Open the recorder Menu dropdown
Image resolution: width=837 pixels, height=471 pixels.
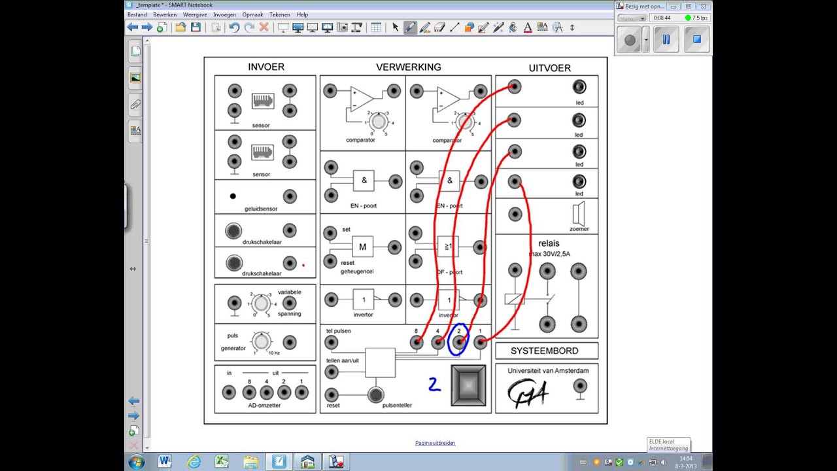[632, 18]
